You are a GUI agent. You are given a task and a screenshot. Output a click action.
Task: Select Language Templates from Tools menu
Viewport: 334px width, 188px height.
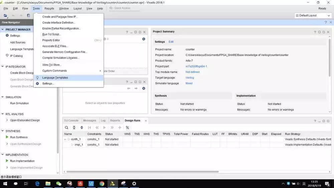[x=55, y=78]
